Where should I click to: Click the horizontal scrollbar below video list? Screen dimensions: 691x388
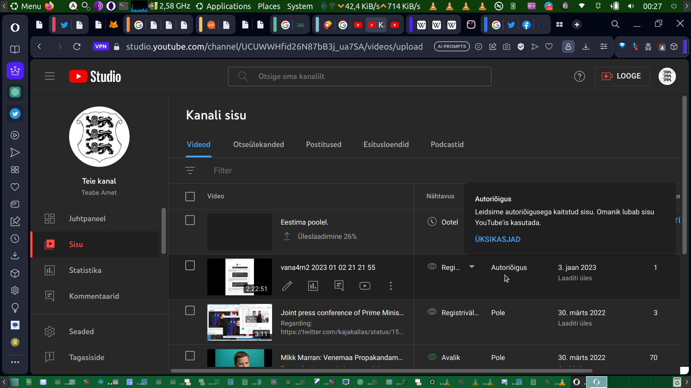coord(380,371)
